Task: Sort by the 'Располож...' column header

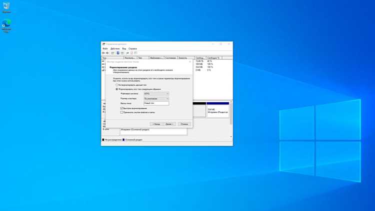Action: pos(130,58)
